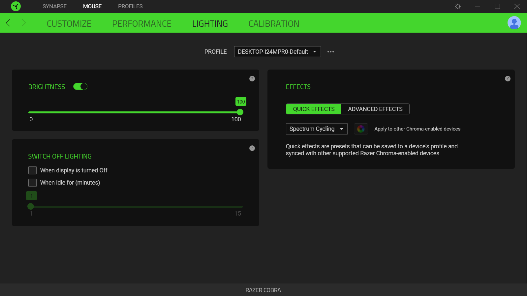Minimize the Synapse window
This screenshot has width=527, height=296.
click(478, 6)
